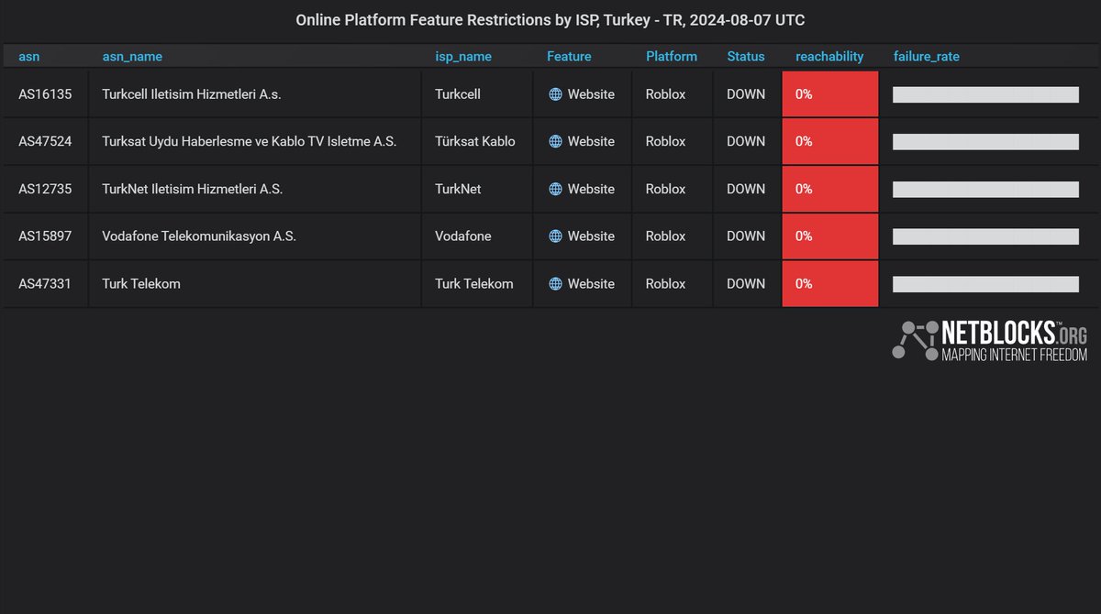
Task: Click the globe icon in Turk Telekom row
Action: 555,284
